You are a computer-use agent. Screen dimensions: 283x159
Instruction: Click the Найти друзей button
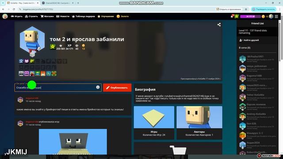249,40
